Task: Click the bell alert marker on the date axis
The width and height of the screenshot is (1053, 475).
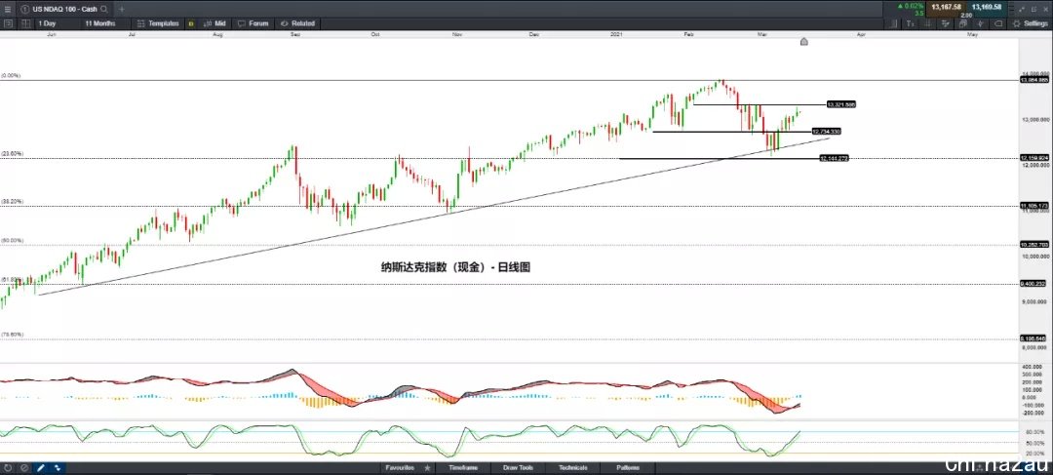Action: (x=803, y=42)
